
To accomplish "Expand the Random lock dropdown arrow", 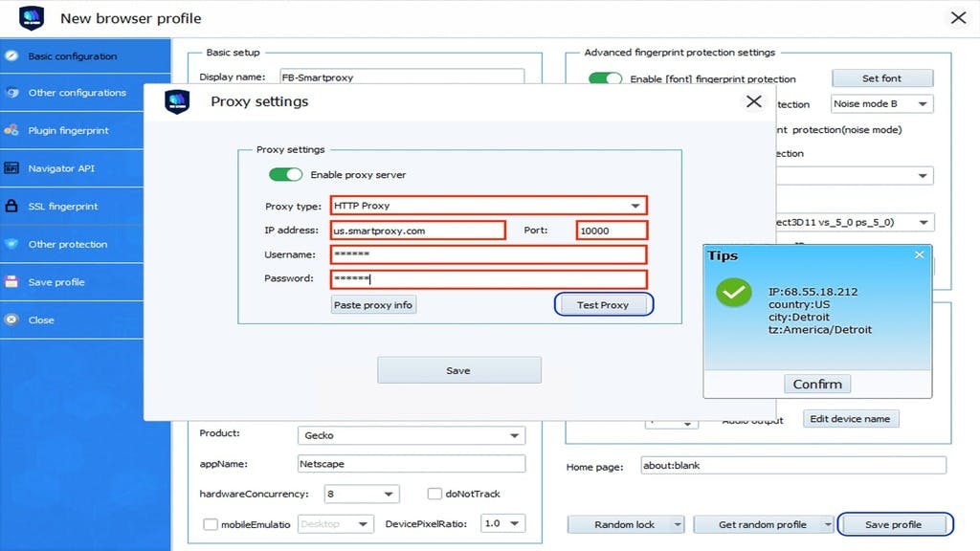I will coord(678,525).
